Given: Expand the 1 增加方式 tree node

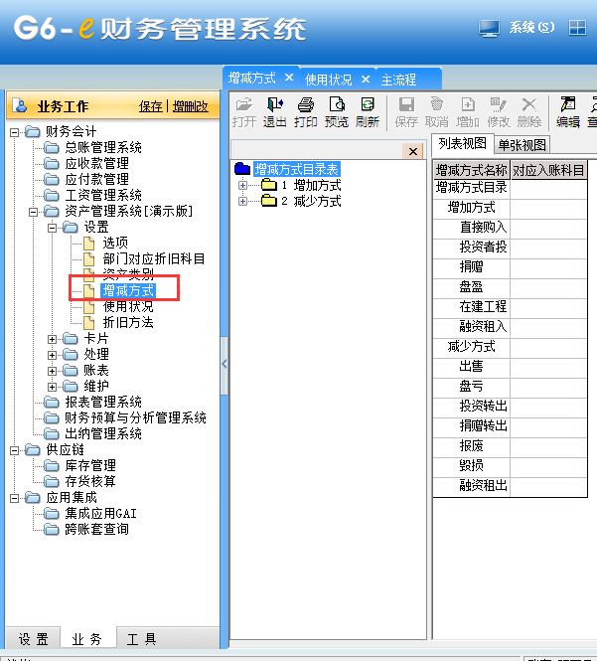Looking at the screenshot, I should tap(242, 185).
